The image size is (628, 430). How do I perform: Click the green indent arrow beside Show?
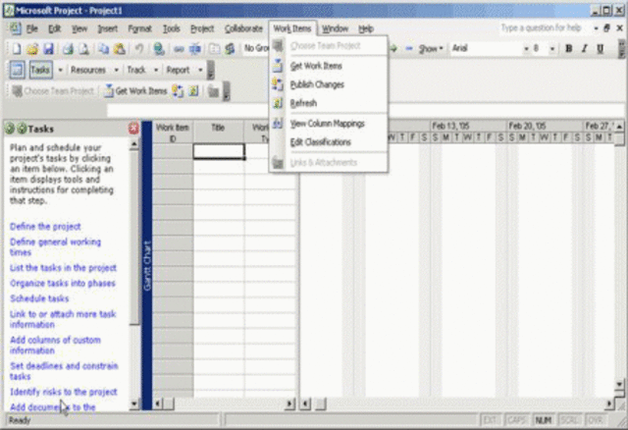point(393,48)
